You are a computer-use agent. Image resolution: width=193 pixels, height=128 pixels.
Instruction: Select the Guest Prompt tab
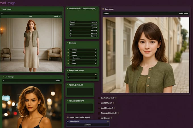pos(184,13)
